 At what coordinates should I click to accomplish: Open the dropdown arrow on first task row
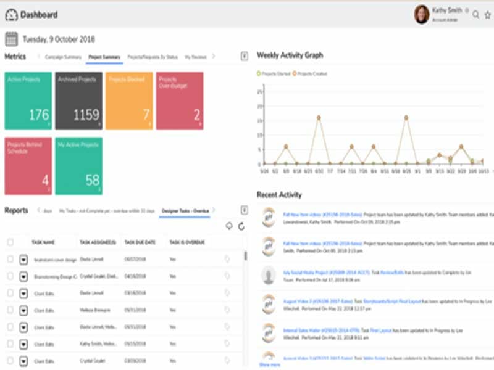point(23,260)
